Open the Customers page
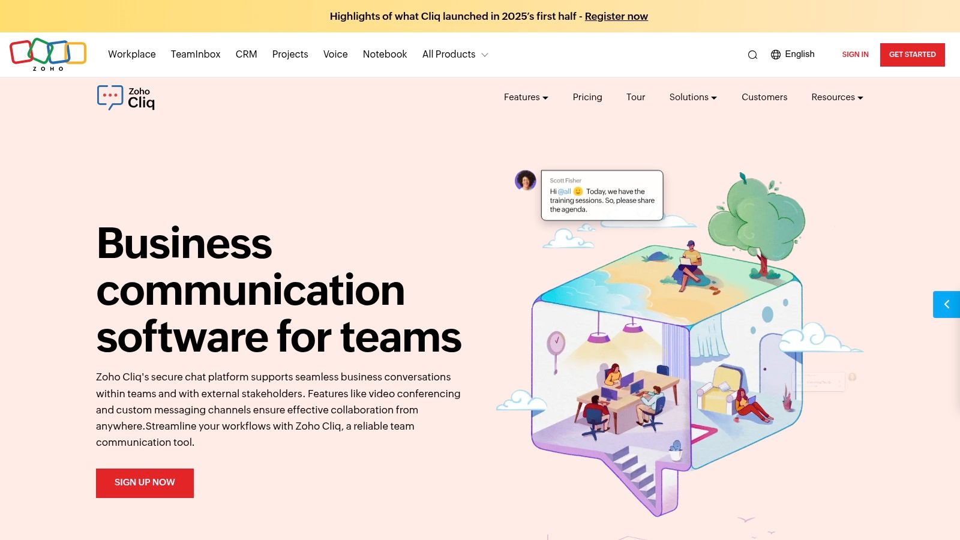 (x=764, y=97)
